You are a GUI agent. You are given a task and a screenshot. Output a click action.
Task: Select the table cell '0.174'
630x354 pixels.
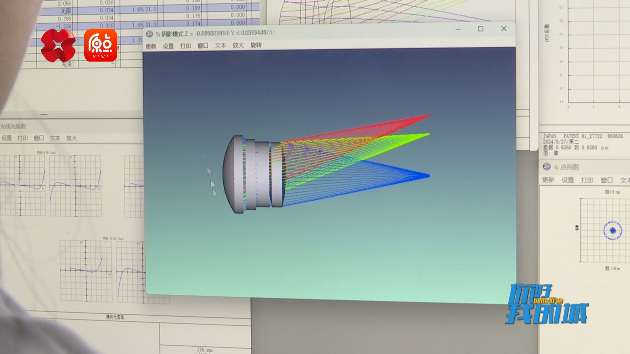click(193, 24)
